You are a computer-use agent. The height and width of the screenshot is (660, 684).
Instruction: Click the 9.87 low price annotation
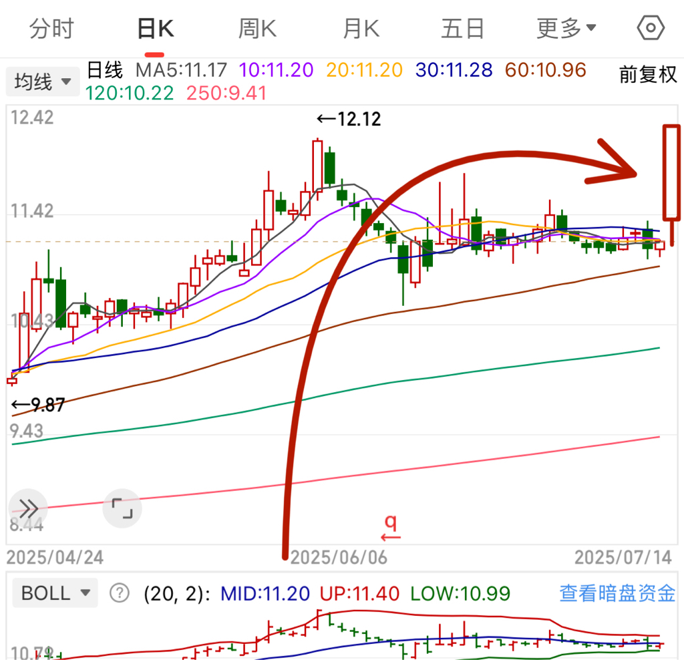[x=38, y=405]
